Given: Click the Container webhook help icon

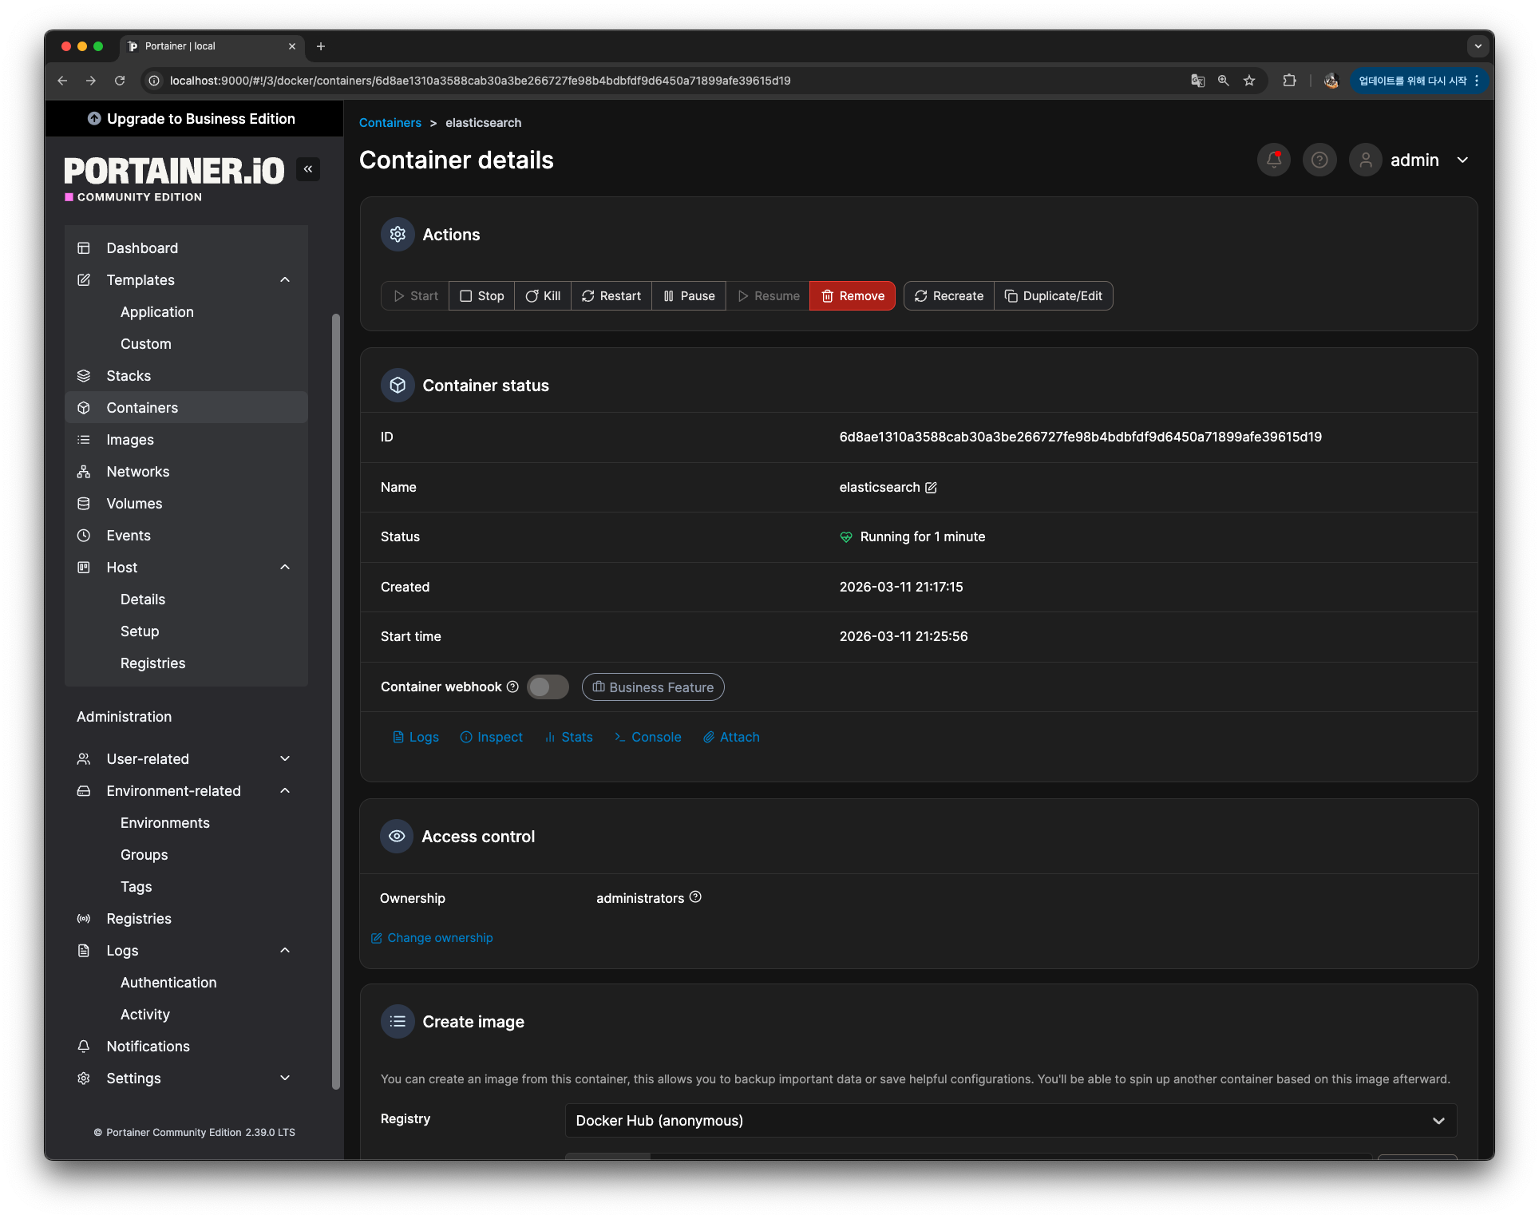Looking at the screenshot, I should click(x=512, y=687).
